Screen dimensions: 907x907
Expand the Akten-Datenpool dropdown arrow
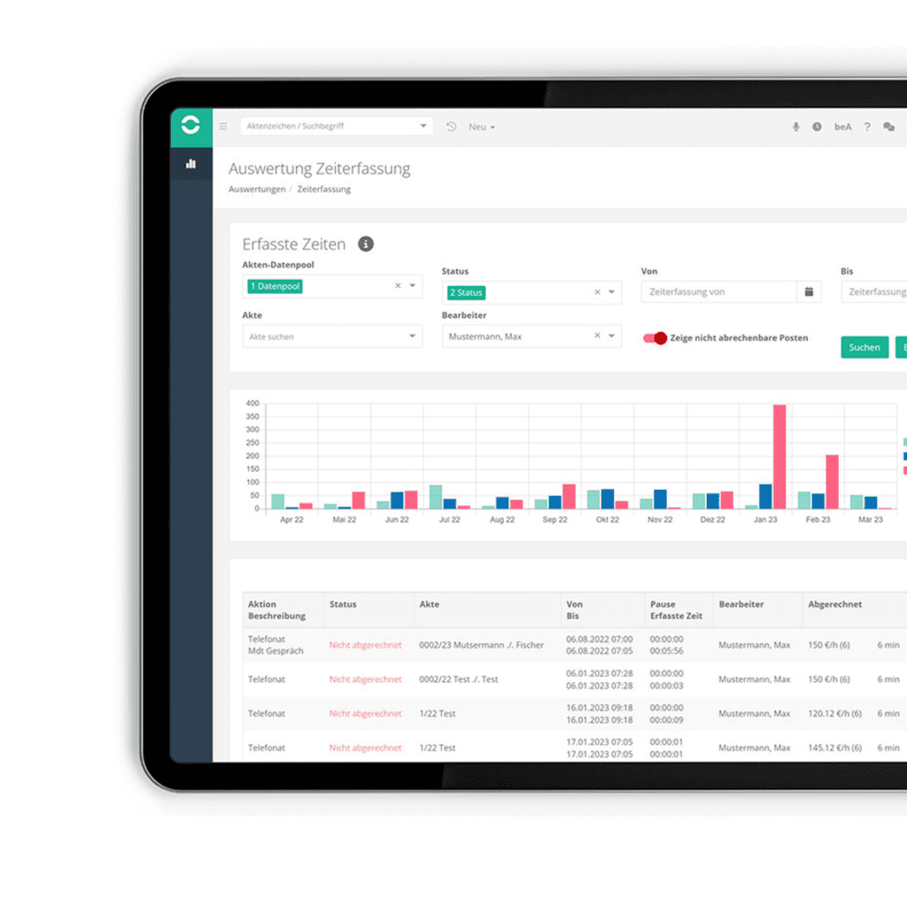click(x=413, y=286)
